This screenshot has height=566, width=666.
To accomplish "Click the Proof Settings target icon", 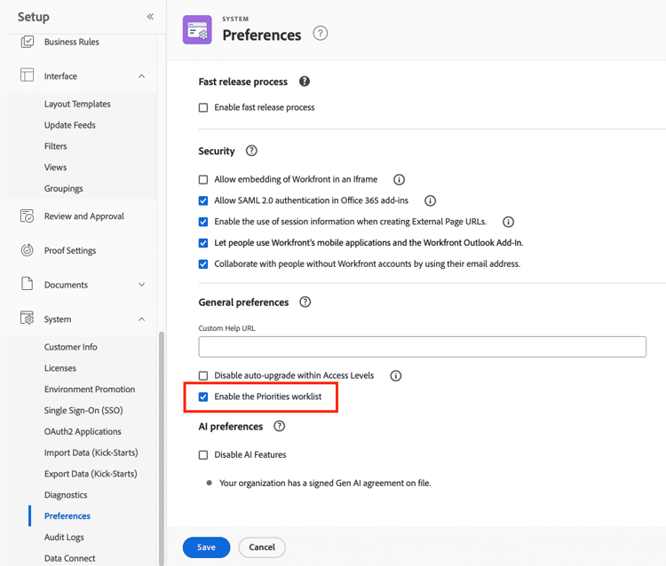I will click(x=28, y=250).
